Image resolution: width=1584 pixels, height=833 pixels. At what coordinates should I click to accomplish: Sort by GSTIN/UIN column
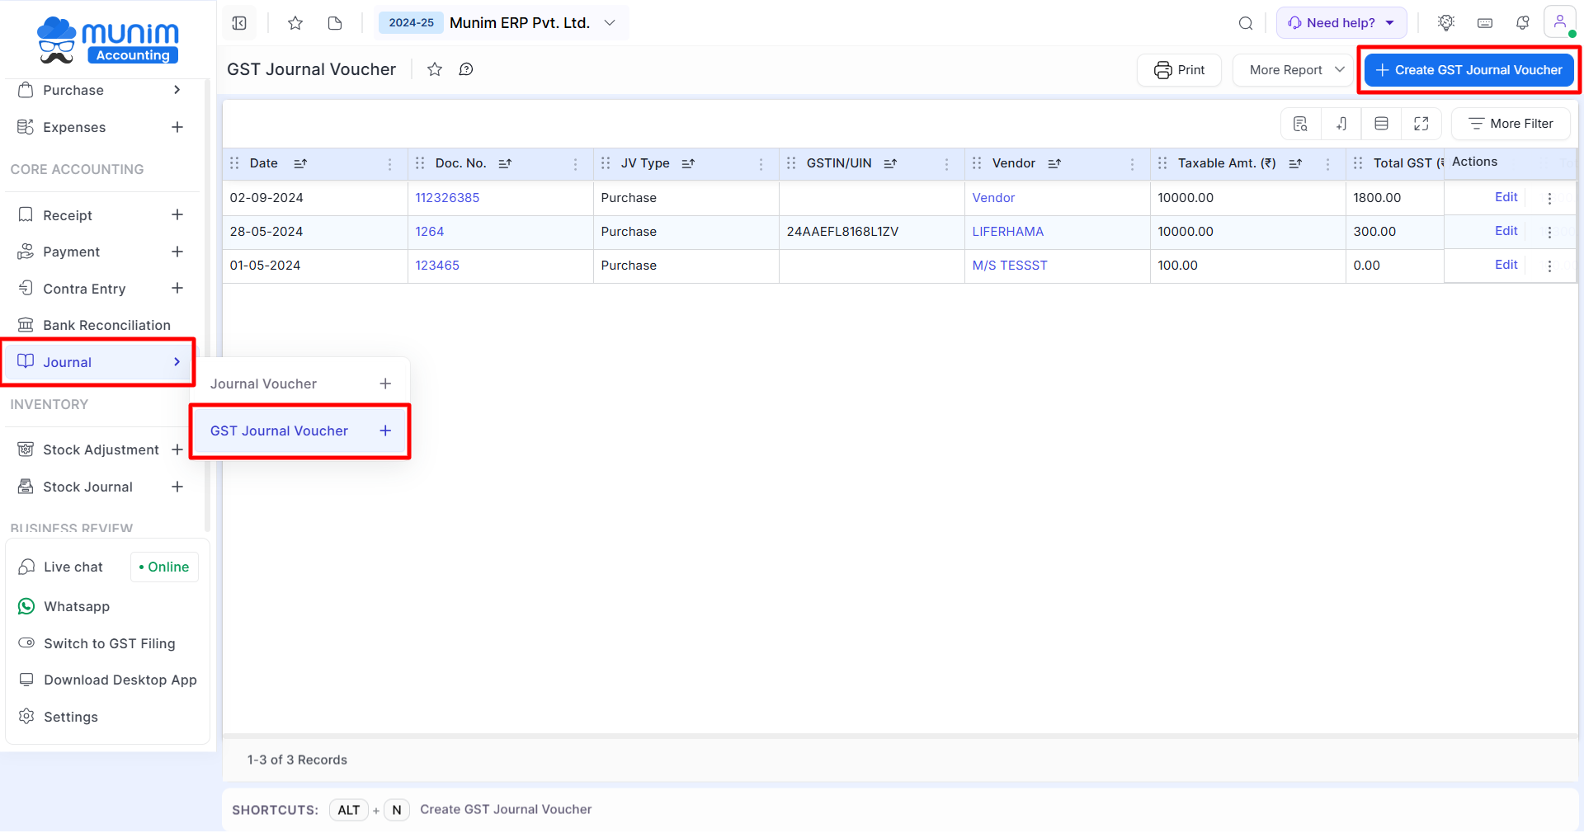890,163
